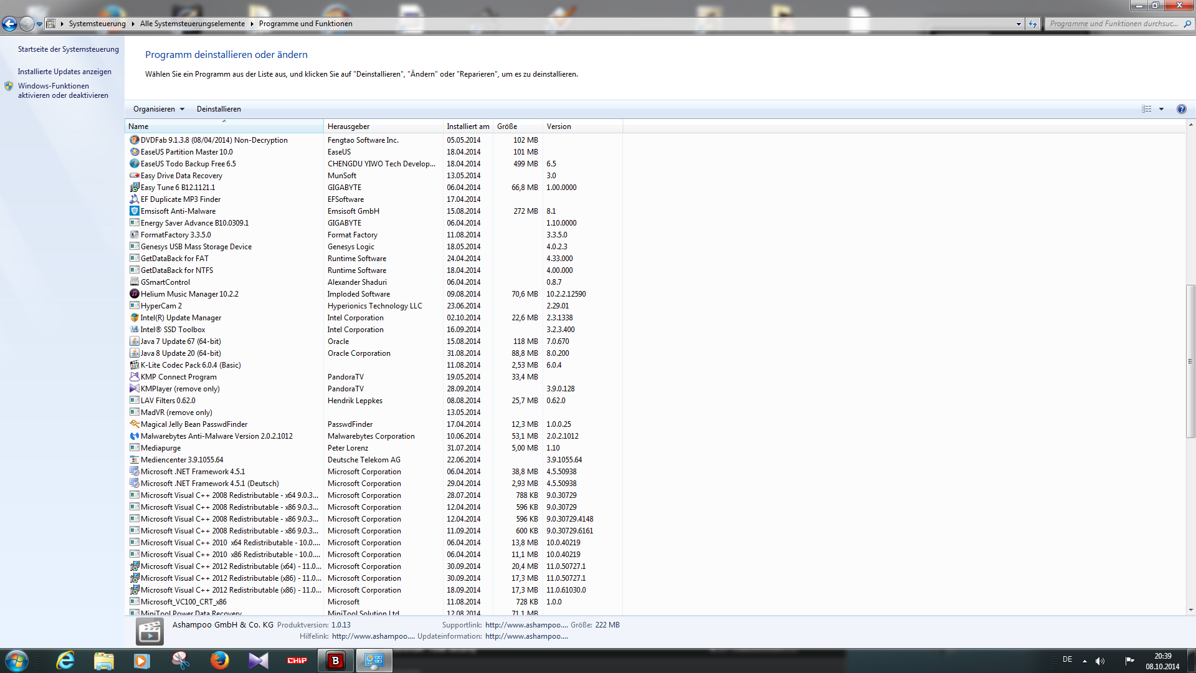Click the help question mark icon
The width and height of the screenshot is (1196, 673).
[x=1181, y=109]
